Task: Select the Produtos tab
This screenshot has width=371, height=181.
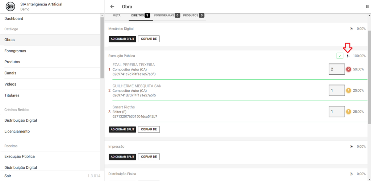Action: [193, 16]
